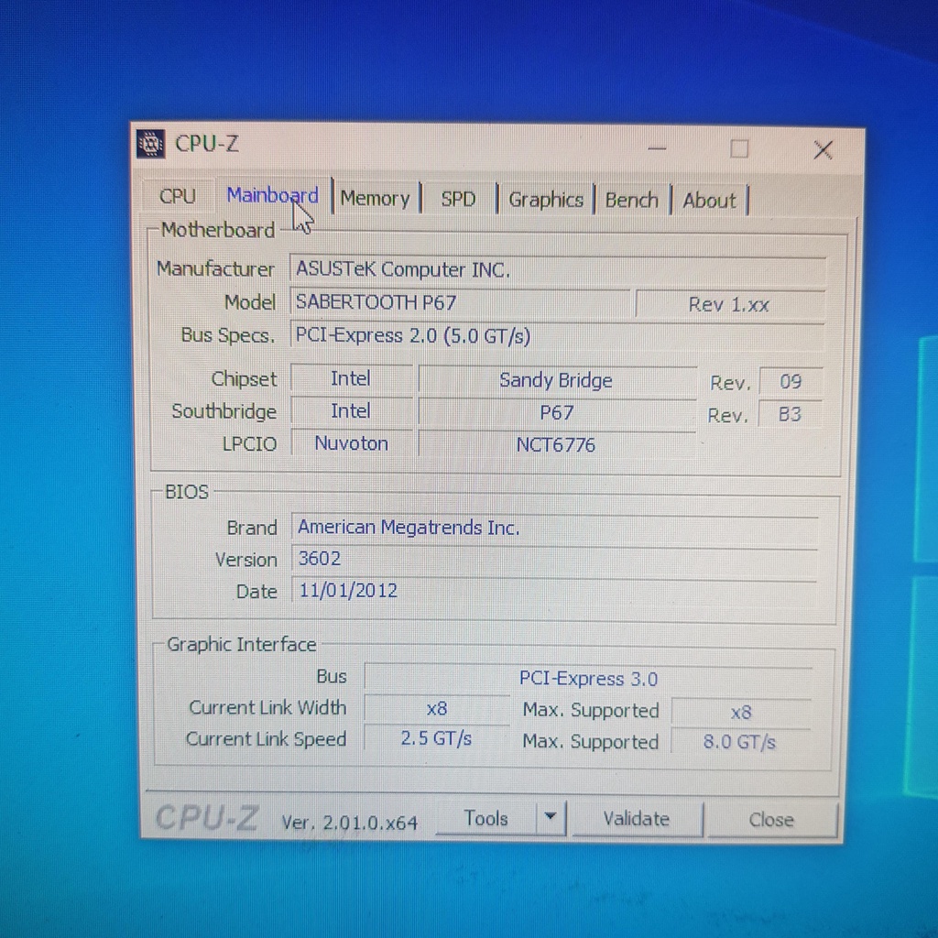Expand the Tools dropdown arrow

click(551, 817)
